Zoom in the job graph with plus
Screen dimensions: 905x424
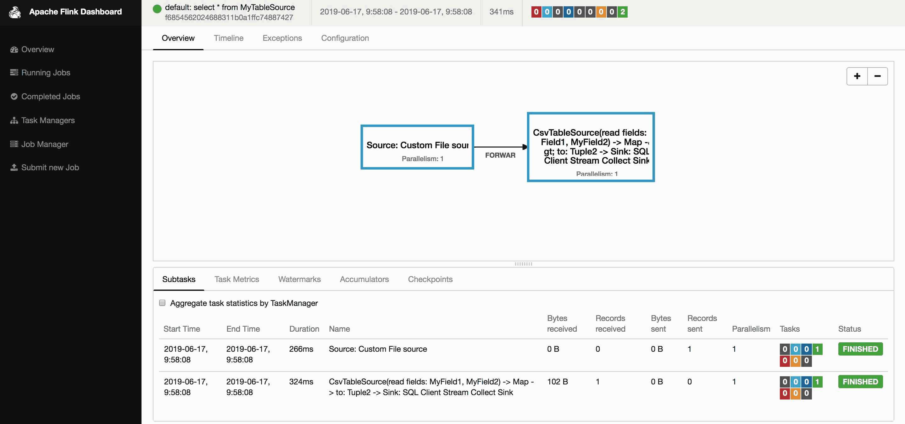pyautogui.click(x=857, y=76)
